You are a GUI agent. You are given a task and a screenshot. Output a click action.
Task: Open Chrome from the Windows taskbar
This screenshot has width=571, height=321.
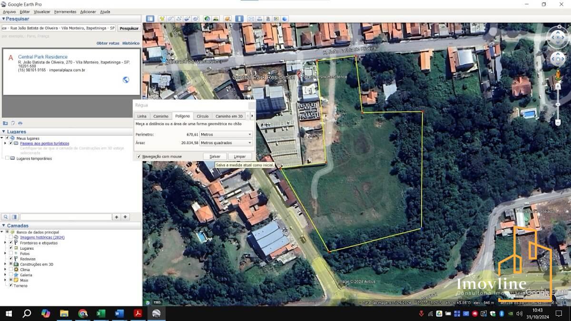point(83,313)
